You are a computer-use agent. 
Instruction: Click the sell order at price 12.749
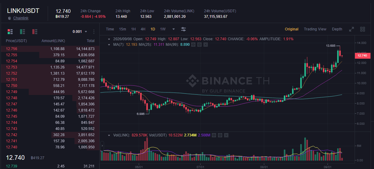50,92
